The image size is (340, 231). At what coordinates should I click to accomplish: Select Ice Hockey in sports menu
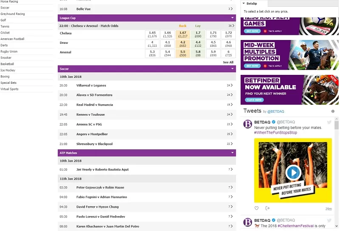pos(8,70)
